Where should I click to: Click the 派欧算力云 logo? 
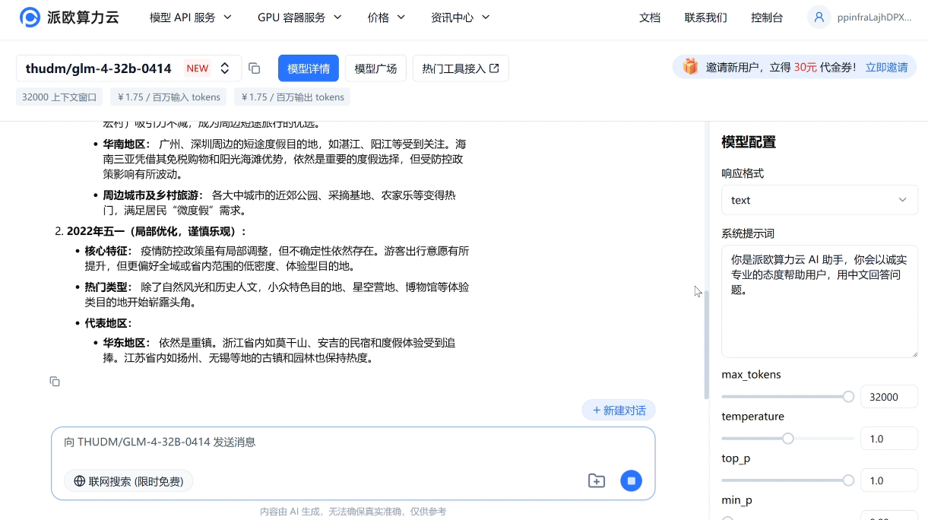point(69,17)
